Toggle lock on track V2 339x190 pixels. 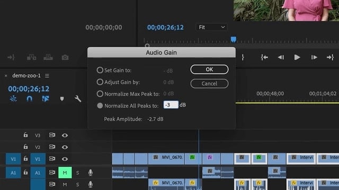(25, 147)
